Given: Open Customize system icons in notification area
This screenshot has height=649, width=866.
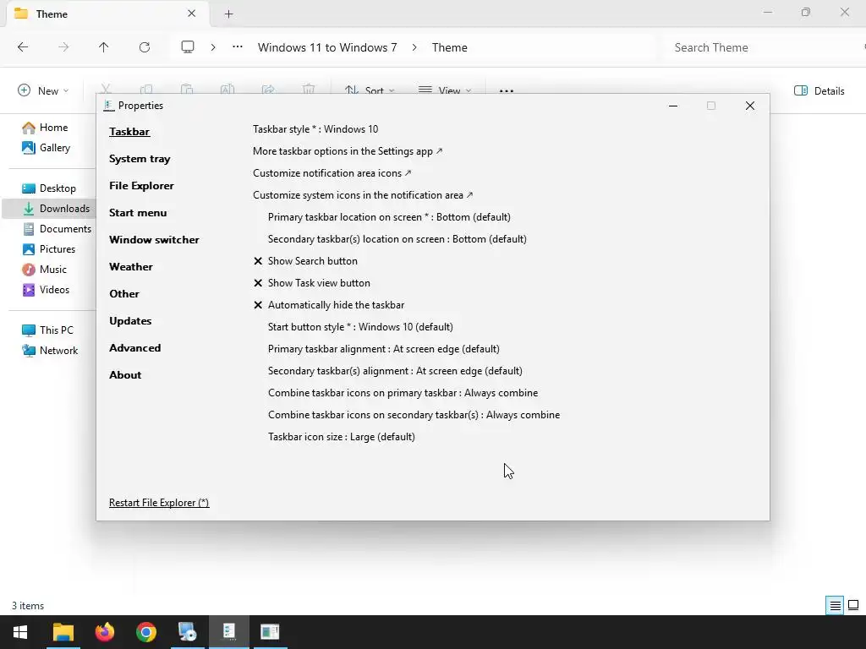Looking at the screenshot, I should click(363, 195).
